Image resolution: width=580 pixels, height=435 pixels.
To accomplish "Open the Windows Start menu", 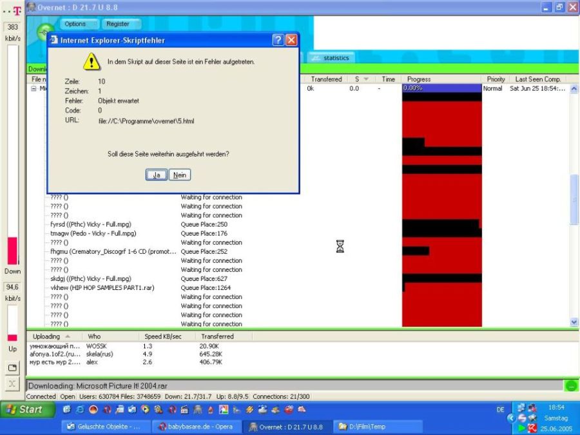I will 27,409.
